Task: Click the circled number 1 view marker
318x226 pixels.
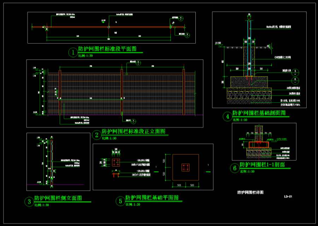Action: click(73, 53)
